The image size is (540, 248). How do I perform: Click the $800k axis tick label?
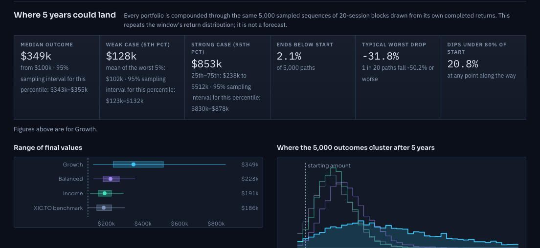pos(216,224)
